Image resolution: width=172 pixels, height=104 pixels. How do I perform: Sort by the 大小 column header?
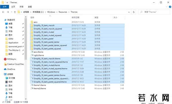[115, 17]
